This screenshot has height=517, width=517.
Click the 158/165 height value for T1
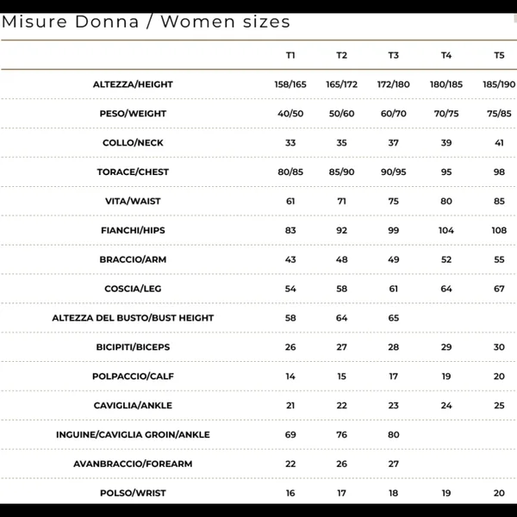[290, 84]
